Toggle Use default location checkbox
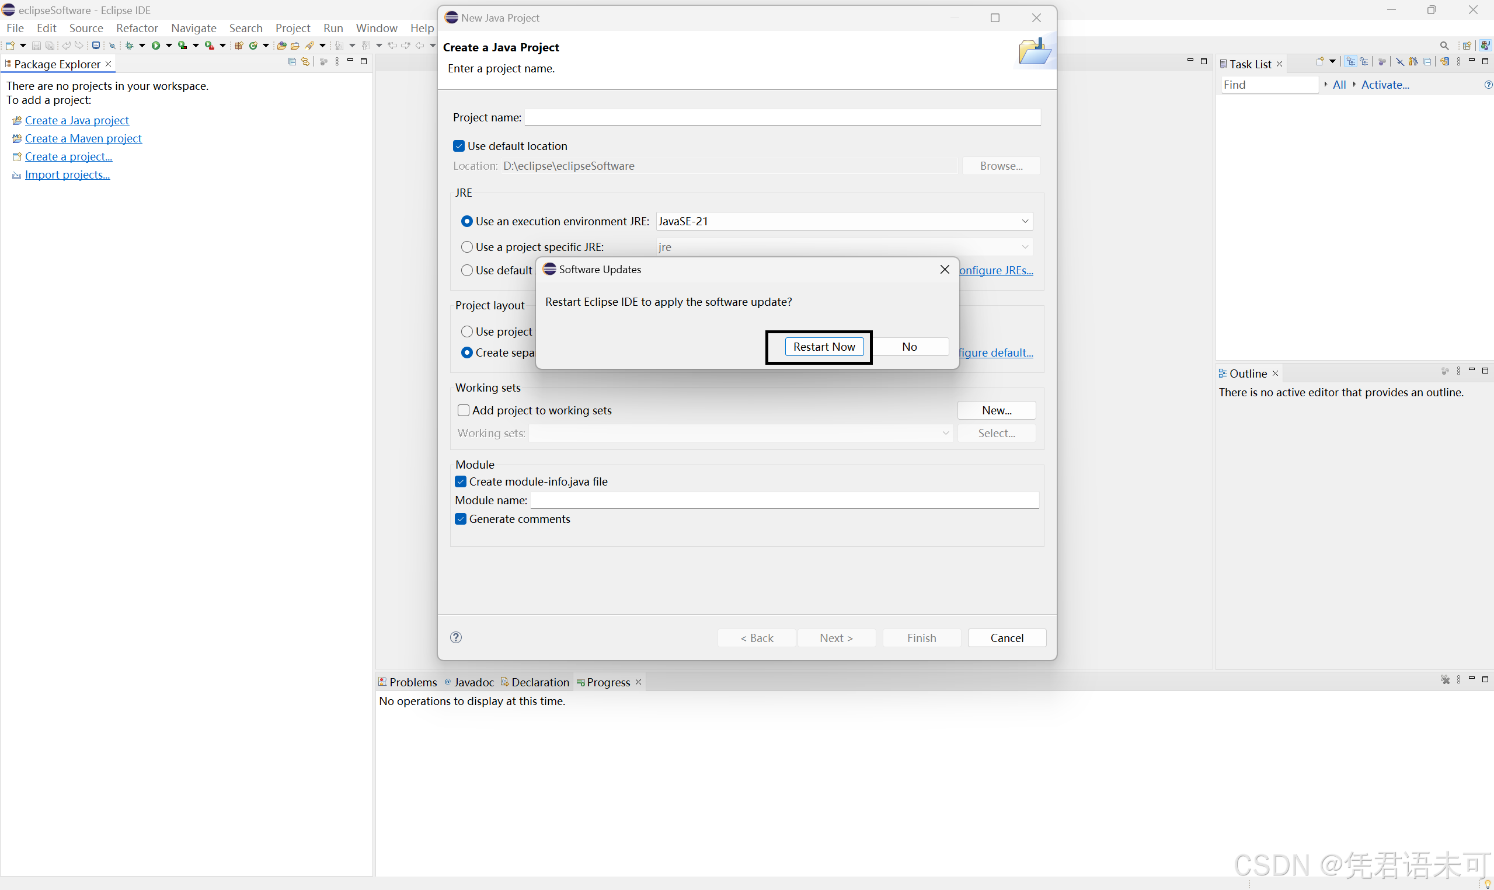 [x=459, y=146]
